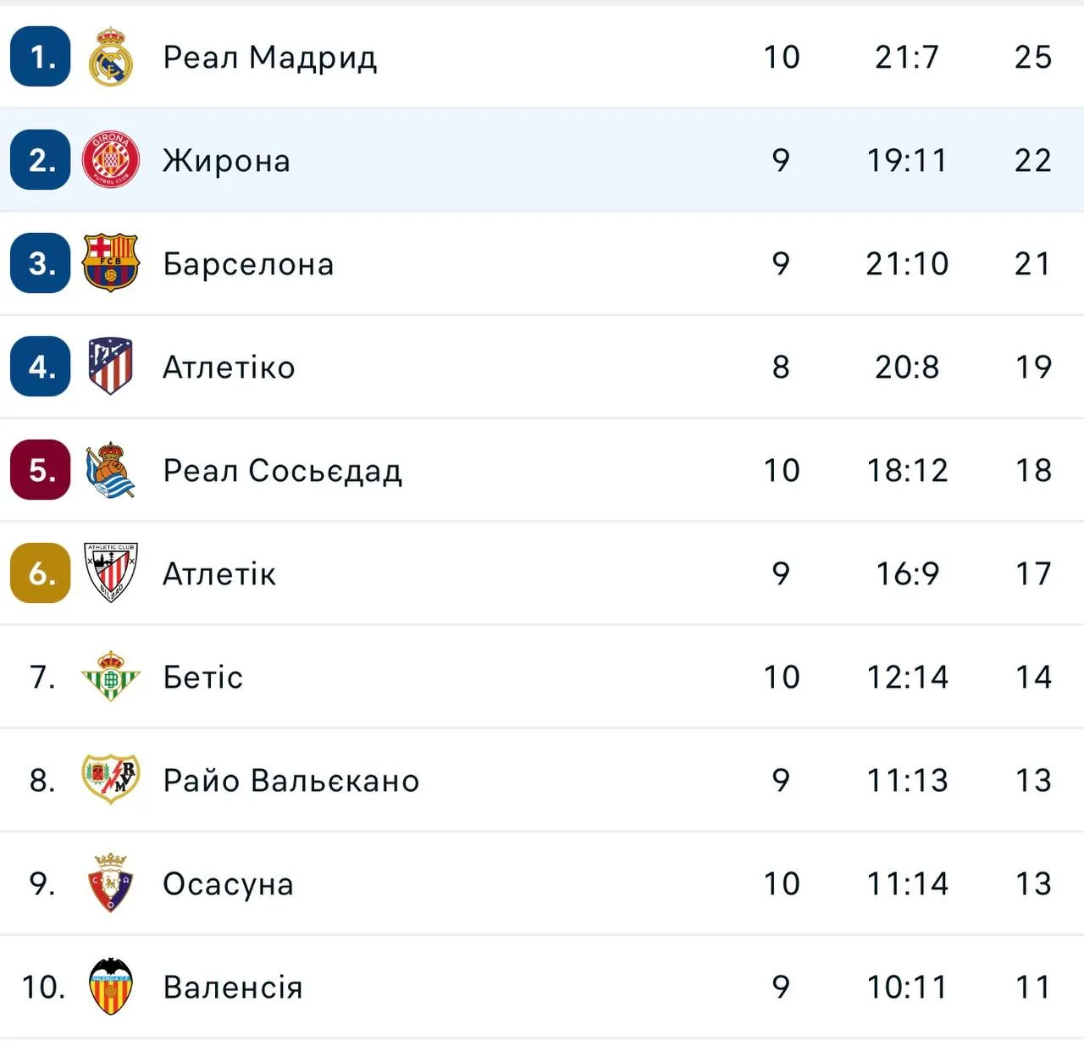
Task: Click the Atlético Madrid club crest
Action: 111,367
